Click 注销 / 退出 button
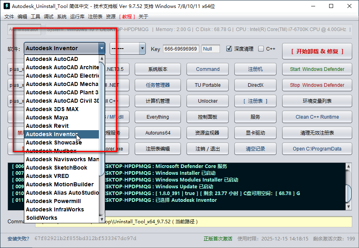The height and width of the screenshot is (248, 359). [208, 149]
